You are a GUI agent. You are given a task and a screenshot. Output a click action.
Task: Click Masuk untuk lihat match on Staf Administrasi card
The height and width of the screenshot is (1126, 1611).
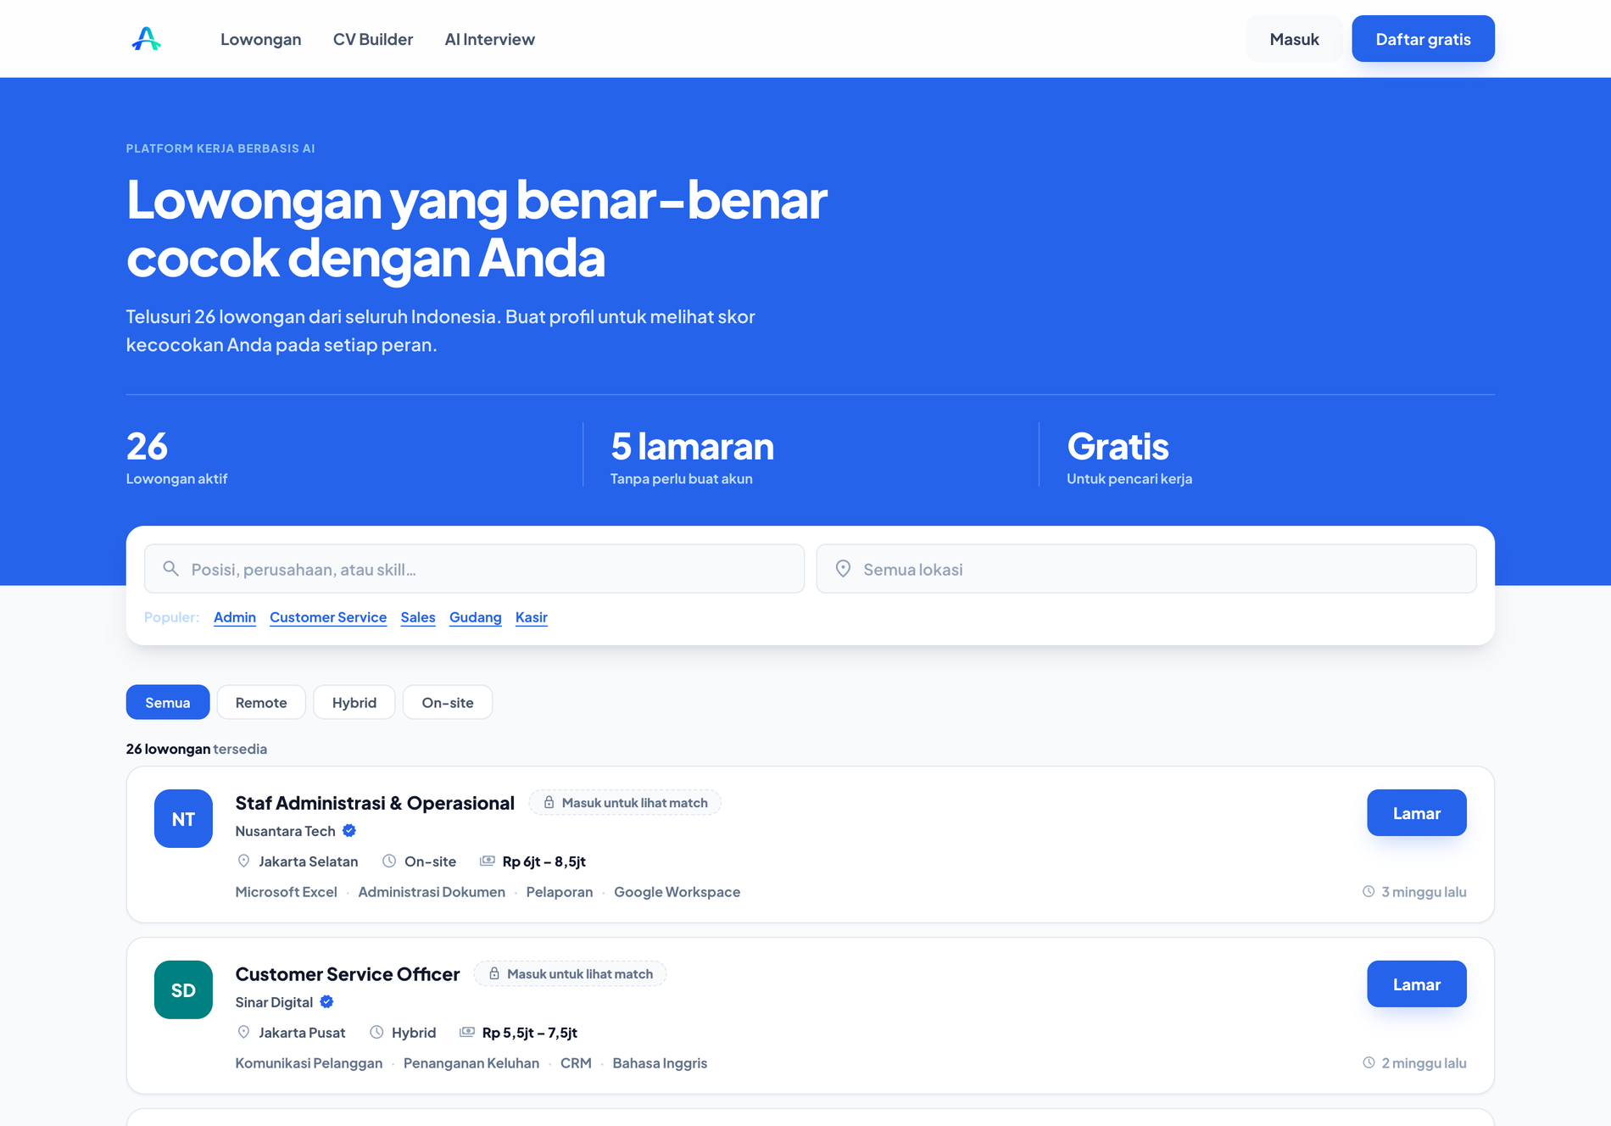(x=625, y=802)
